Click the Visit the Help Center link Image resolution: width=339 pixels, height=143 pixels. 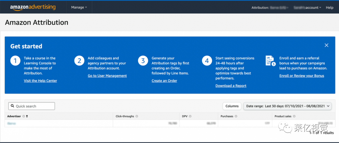[x=40, y=81]
